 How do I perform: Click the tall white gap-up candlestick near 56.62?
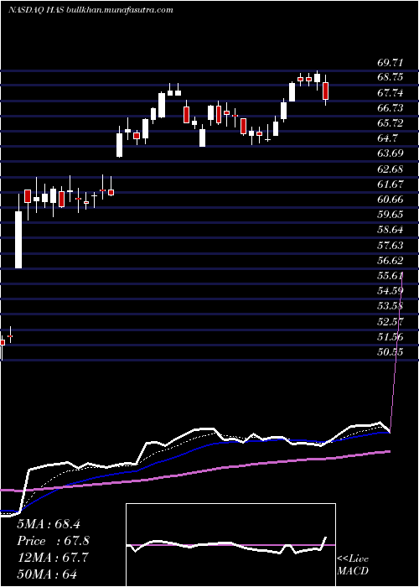(18, 240)
